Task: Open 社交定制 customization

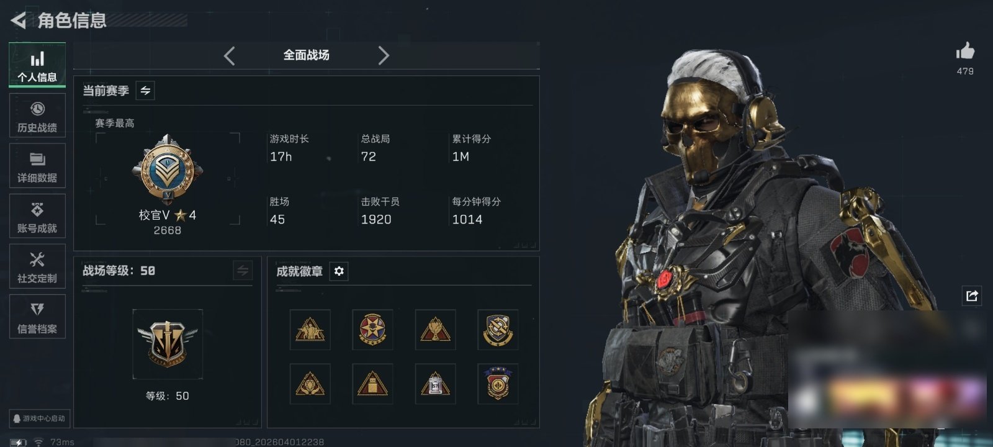Action: [x=37, y=266]
